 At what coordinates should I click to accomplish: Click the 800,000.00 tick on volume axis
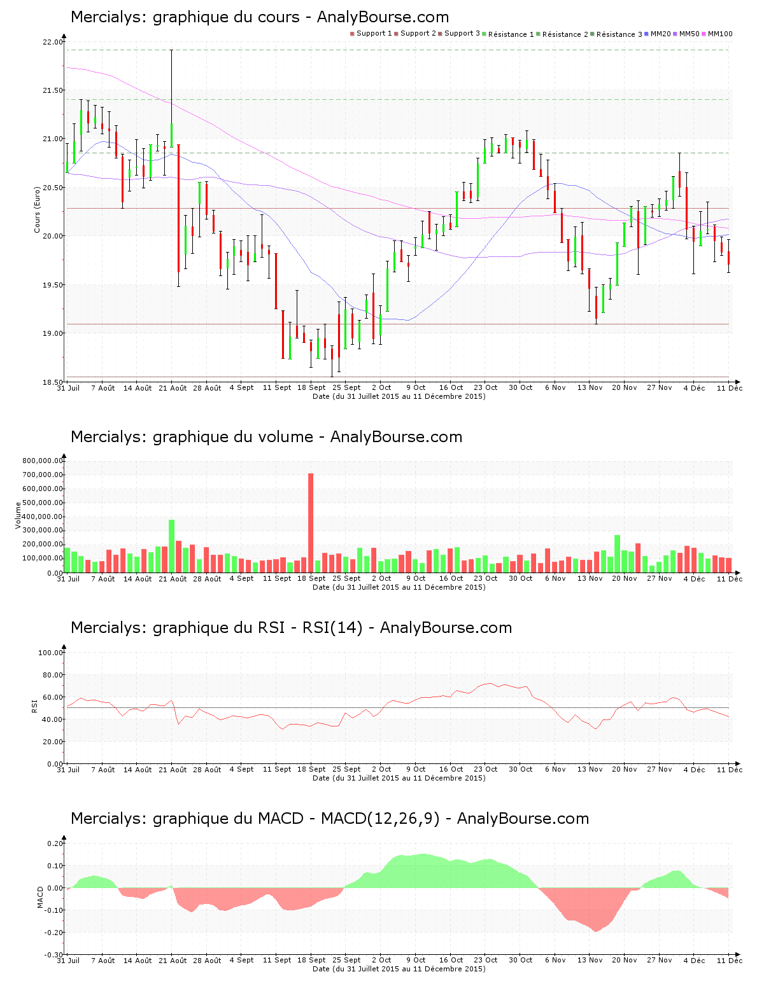[x=43, y=461]
